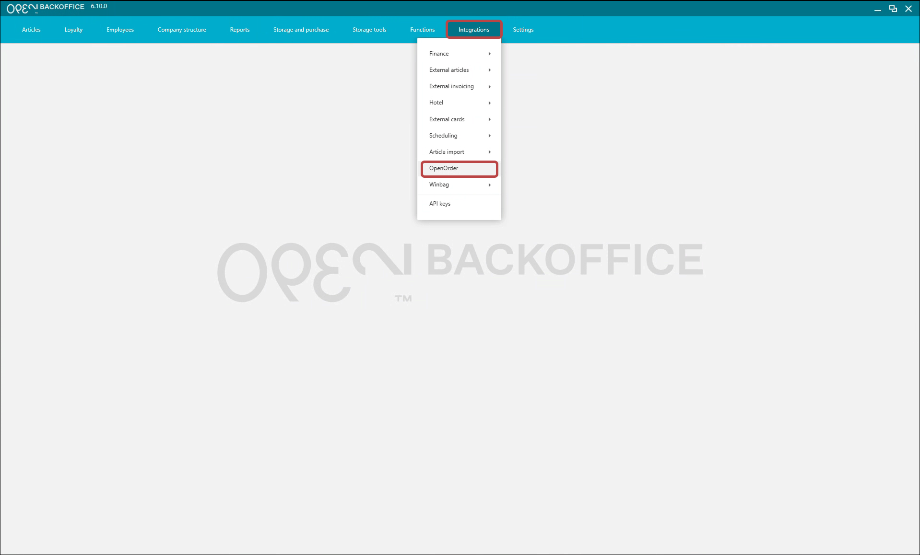Expand the Winbag submenu arrow

click(489, 185)
